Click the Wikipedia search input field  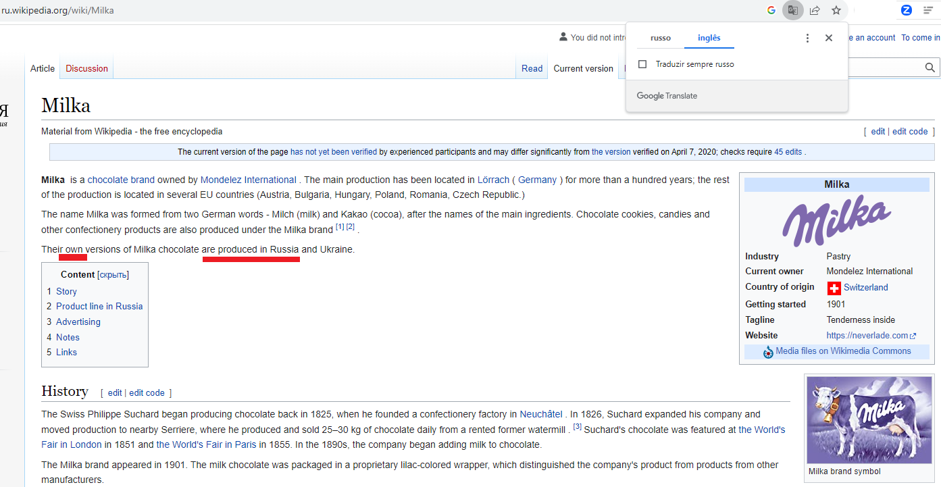[x=885, y=68]
